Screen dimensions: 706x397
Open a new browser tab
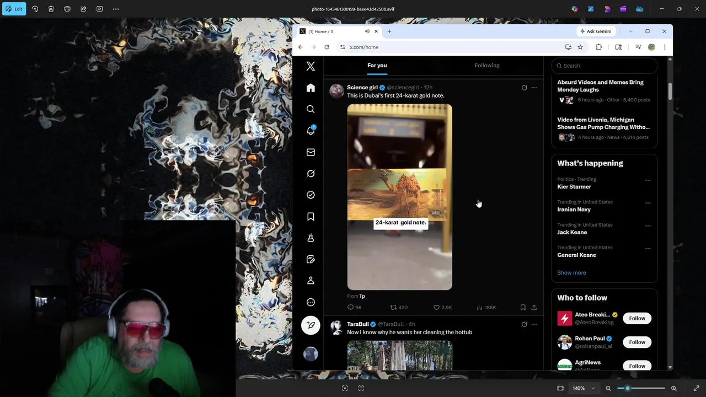(x=389, y=31)
